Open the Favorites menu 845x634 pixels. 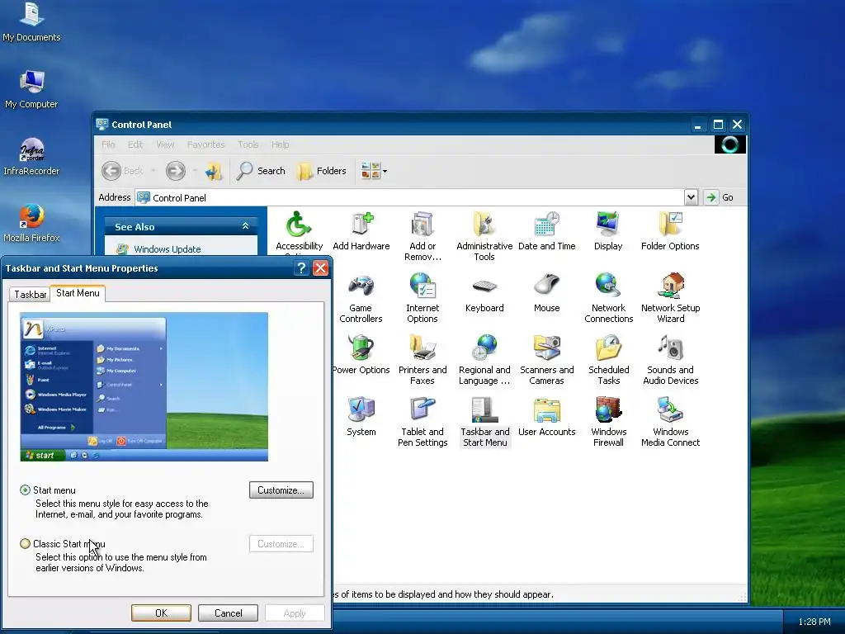tap(205, 144)
